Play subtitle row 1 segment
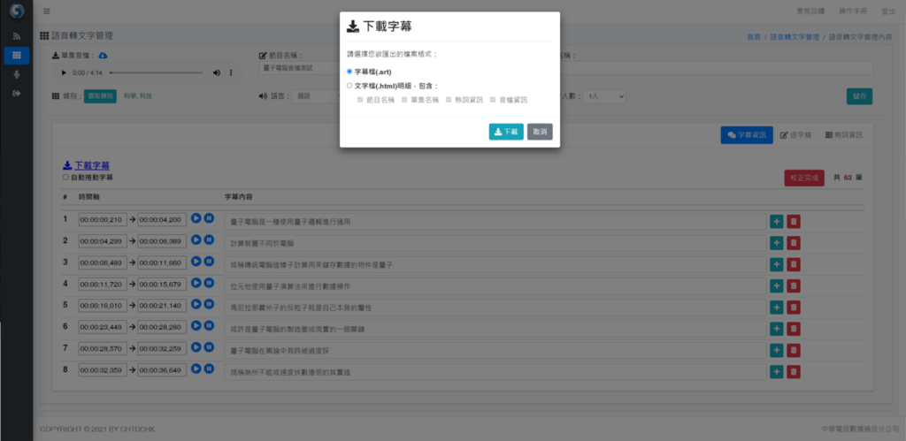This screenshot has width=906, height=441. click(x=196, y=218)
